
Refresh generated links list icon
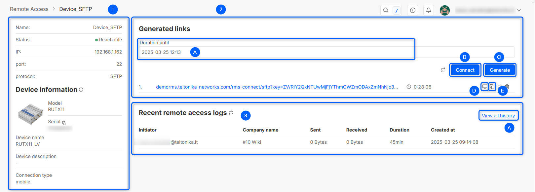click(x=443, y=70)
